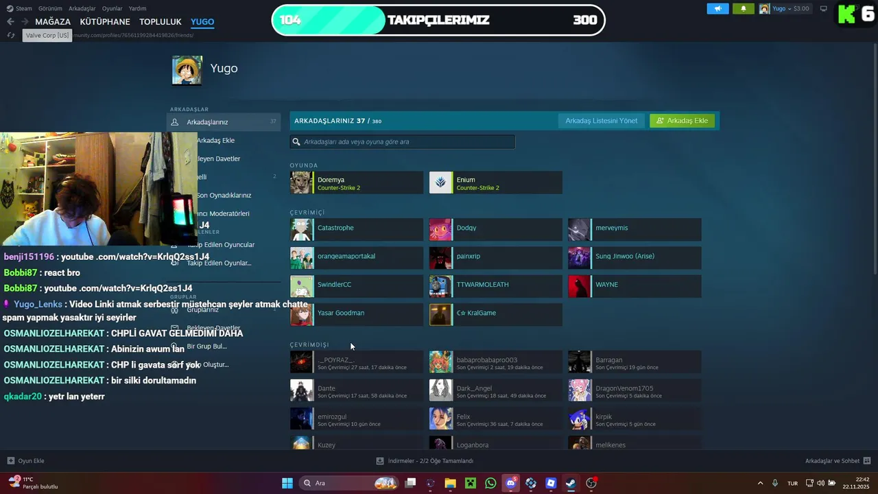Open WAYNE's friend entry
Image resolution: width=878 pixels, height=494 pixels.
pos(634,286)
